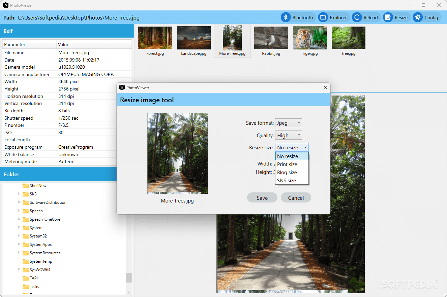Open the Save format dropdown

[x=289, y=123]
